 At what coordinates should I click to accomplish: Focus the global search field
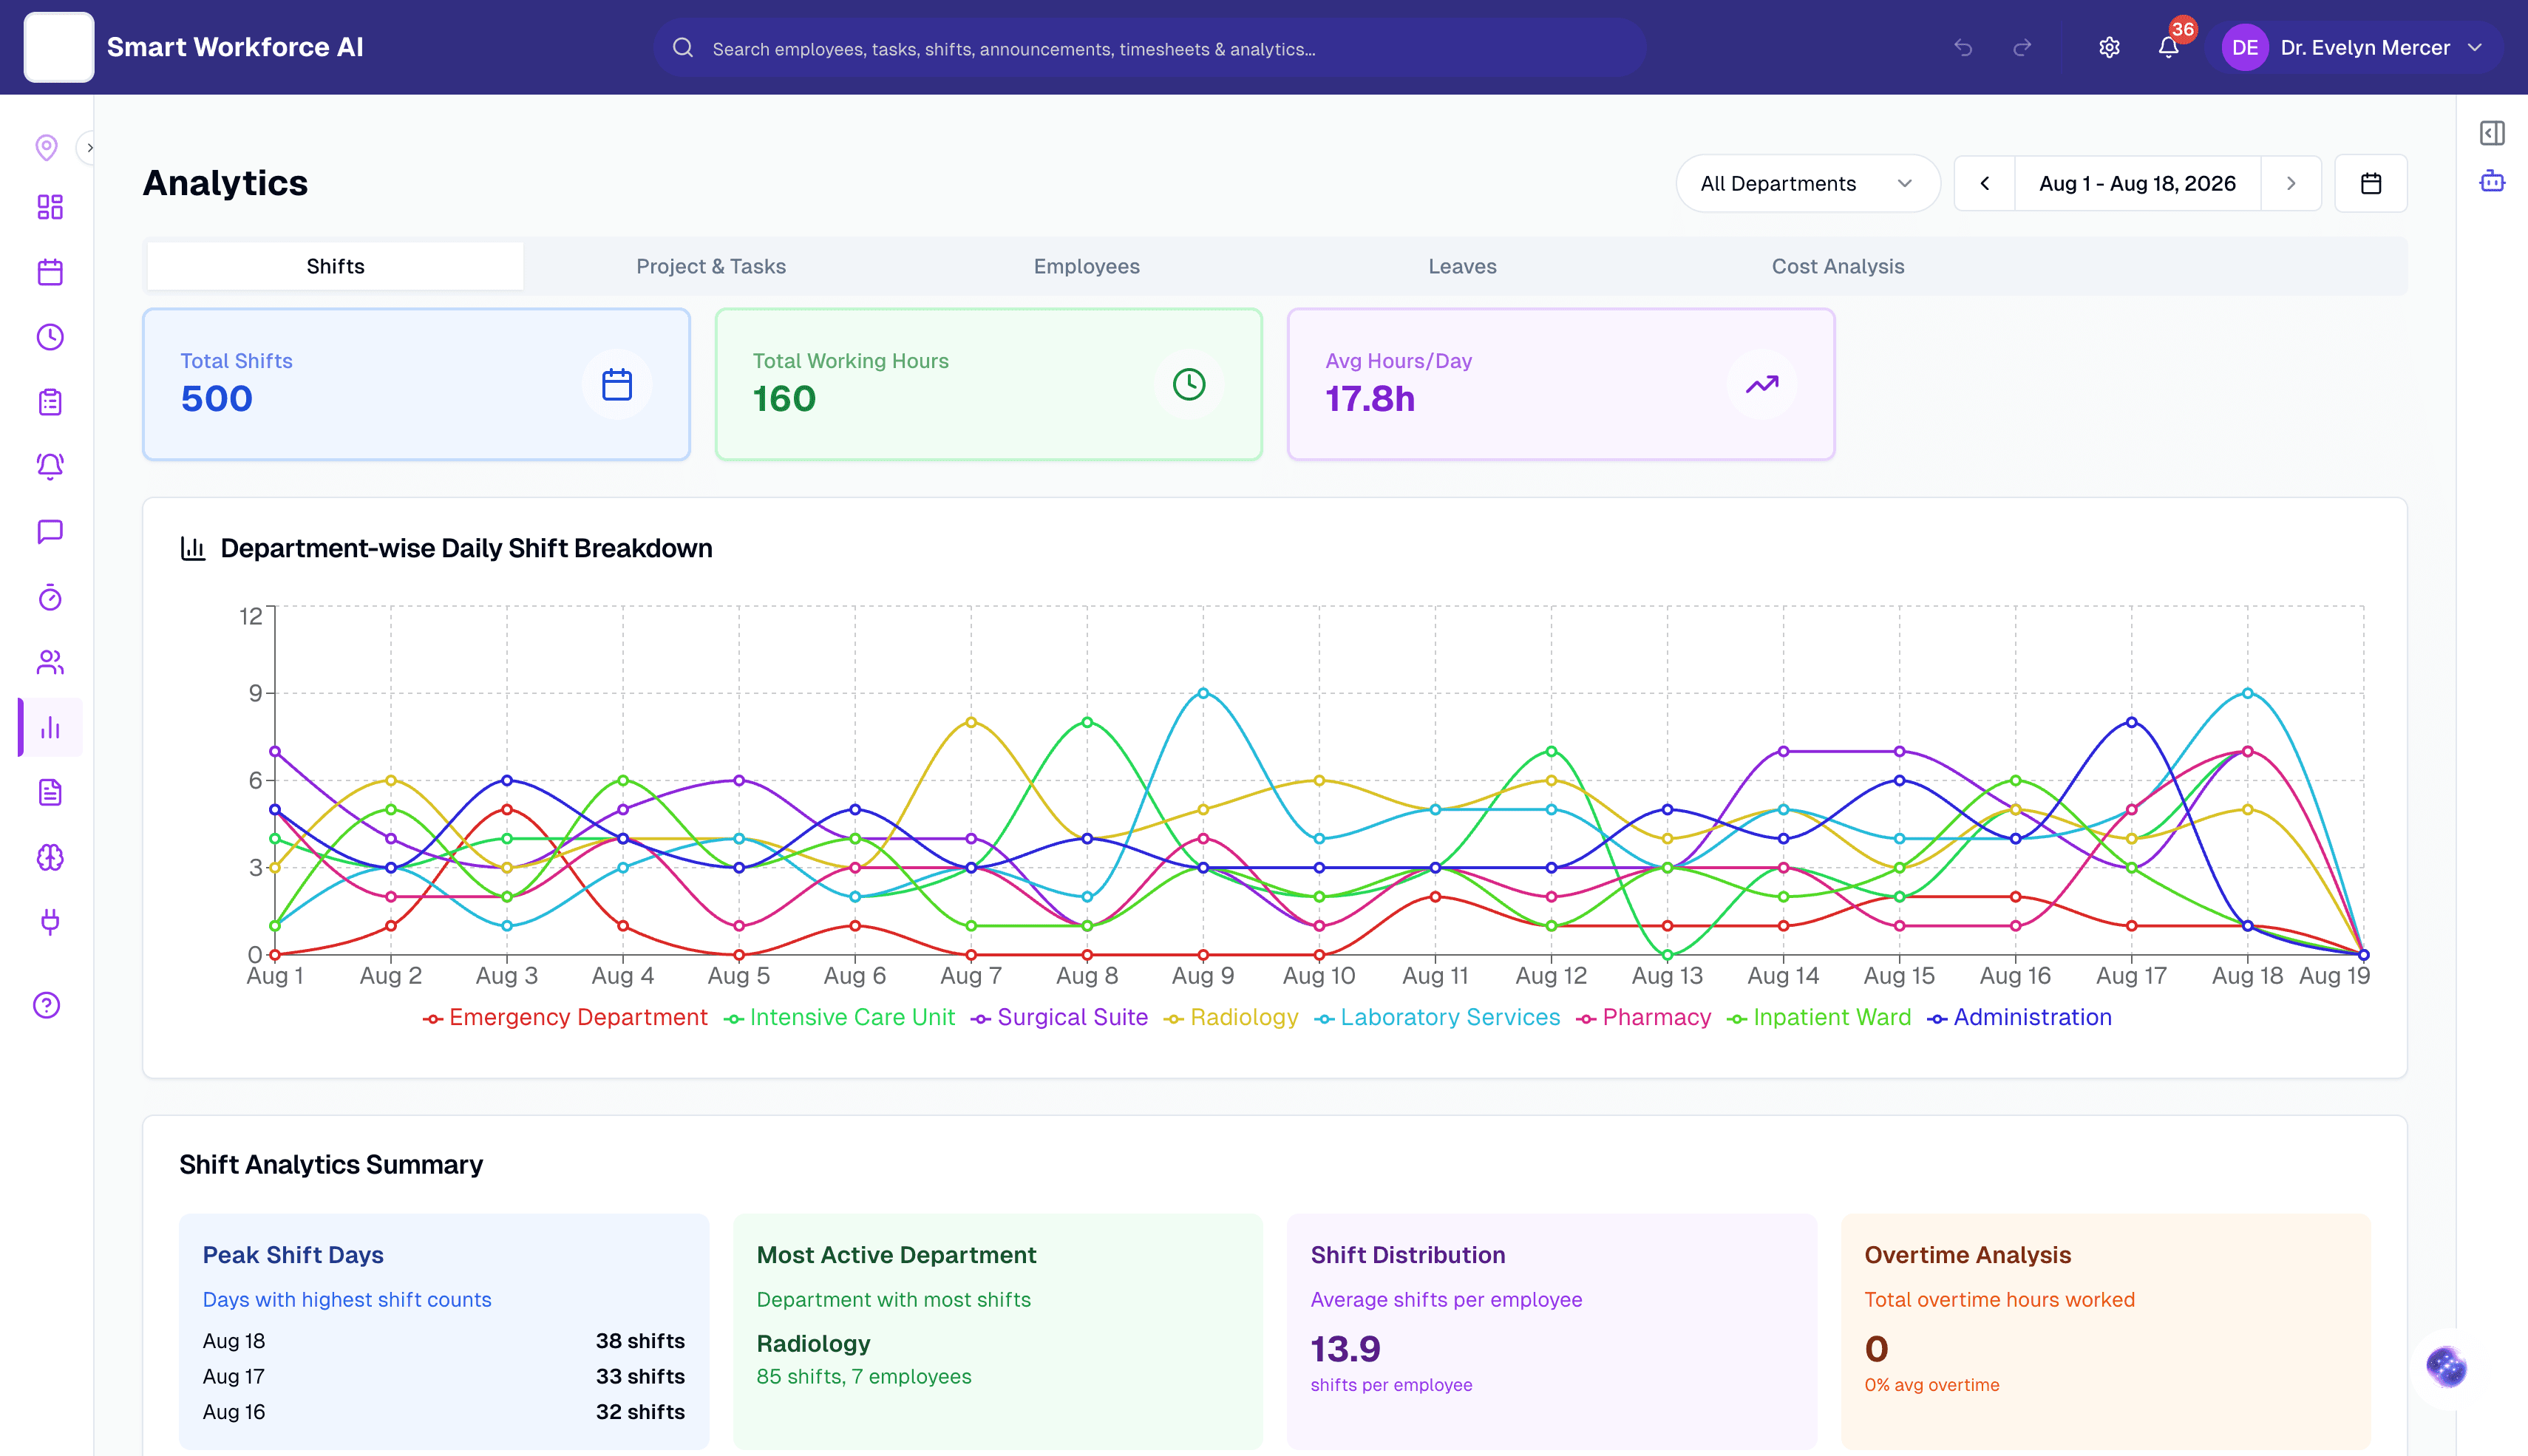(x=1150, y=48)
